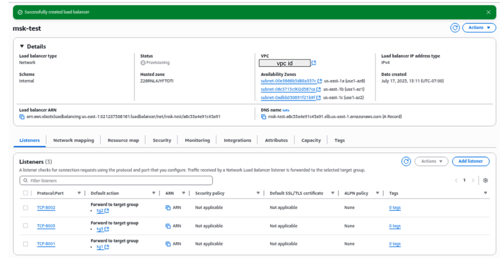Screen dimensions: 501x258
Task: Select the TCP:6002 listener checkbox
Action: (x=25, y=207)
